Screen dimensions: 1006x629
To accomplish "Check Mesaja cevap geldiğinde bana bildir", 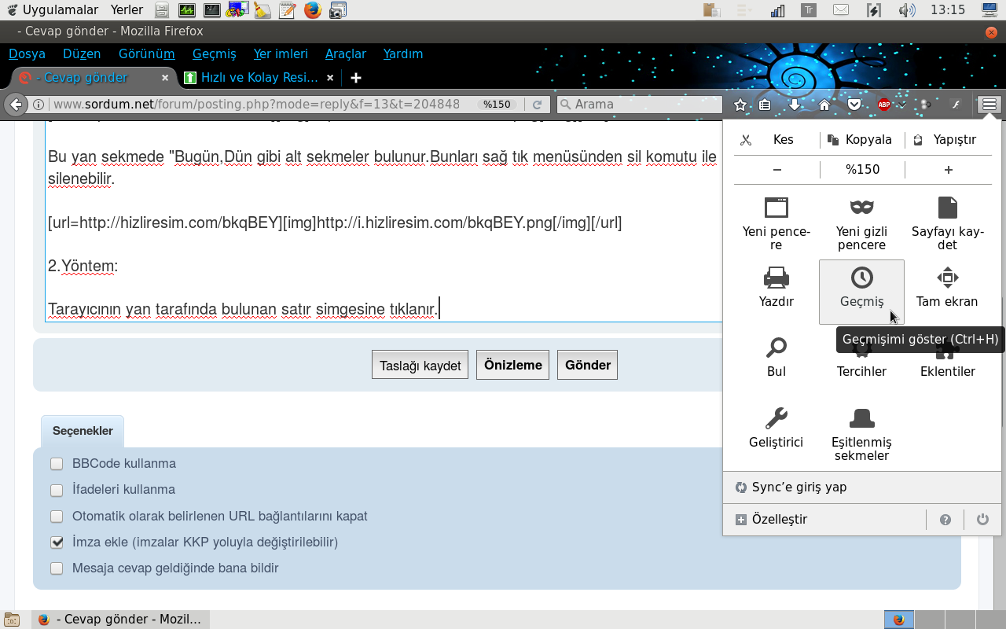I will pyautogui.click(x=57, y=568).
